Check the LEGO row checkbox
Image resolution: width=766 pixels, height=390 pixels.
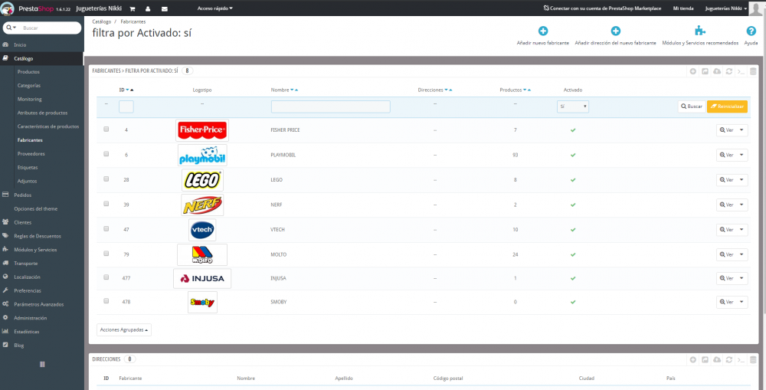click(x=106, y=179)
